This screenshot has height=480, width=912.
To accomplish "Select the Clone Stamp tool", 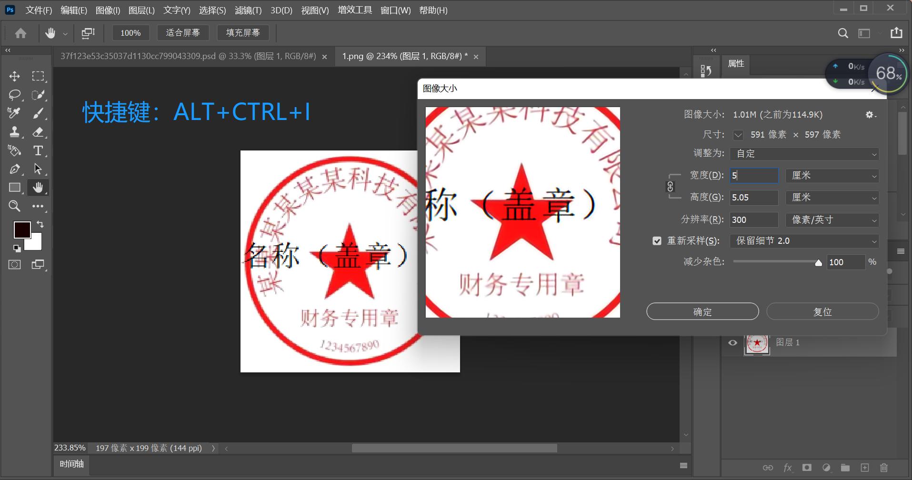I will point(14,132).
